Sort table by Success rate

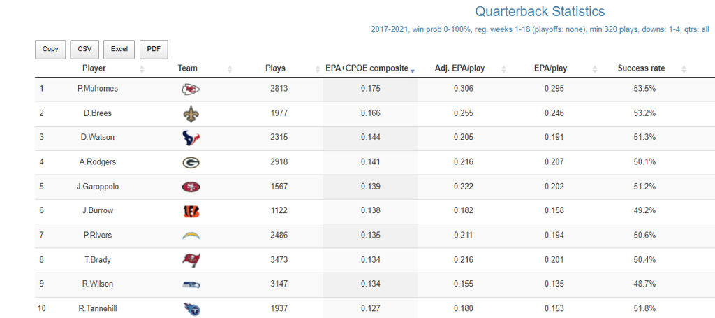click(641, 68)
